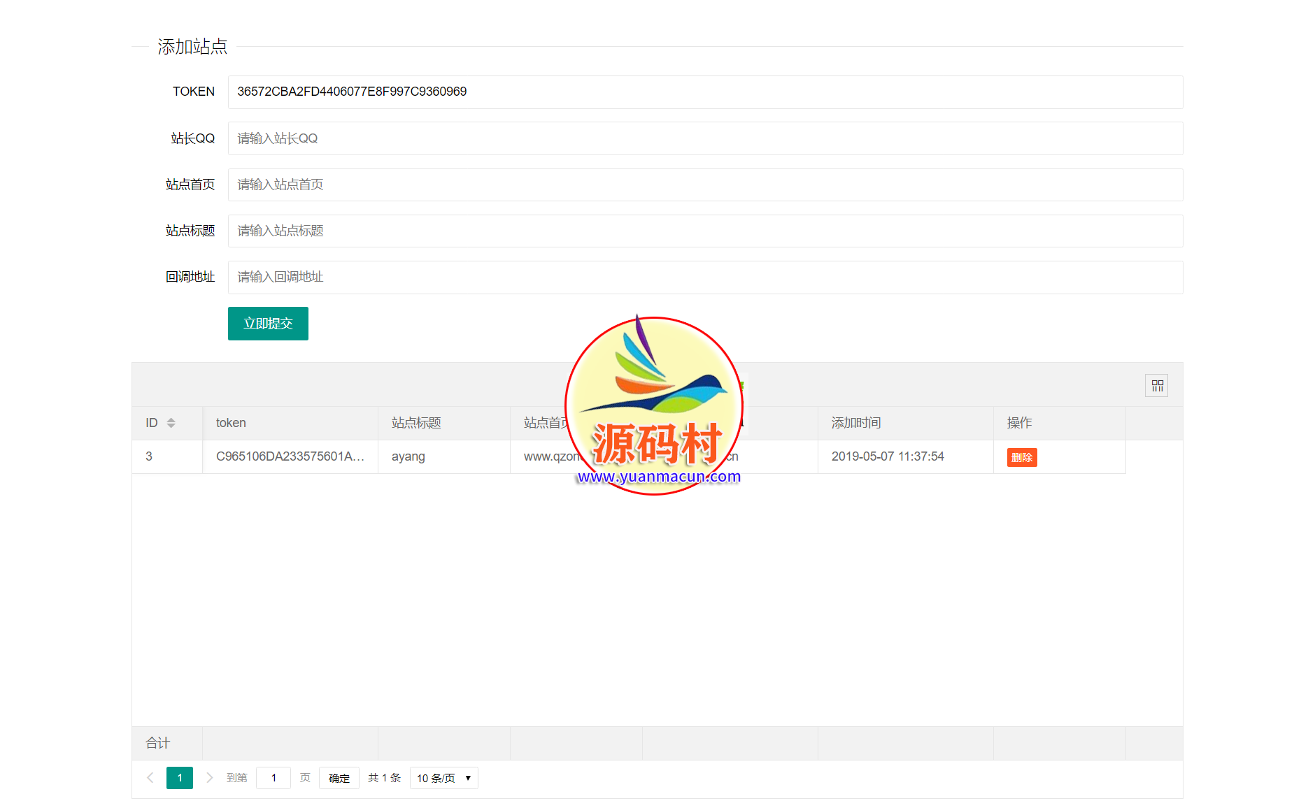Click the 回调地址 input field
The width and height of the screenshot is (1315, 808).
705,277
